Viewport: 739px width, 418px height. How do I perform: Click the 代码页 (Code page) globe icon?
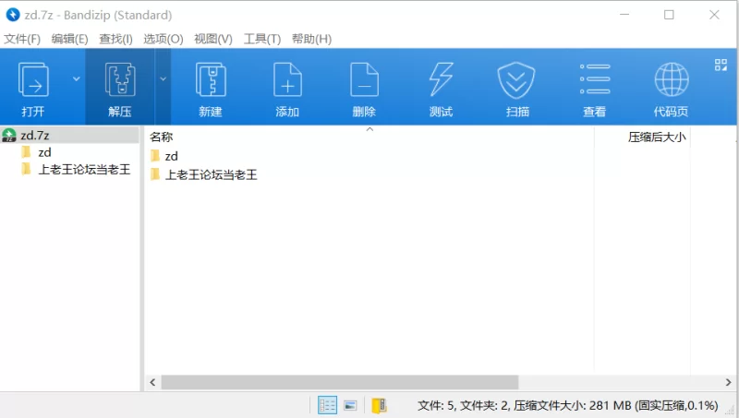tap(671, 81)
